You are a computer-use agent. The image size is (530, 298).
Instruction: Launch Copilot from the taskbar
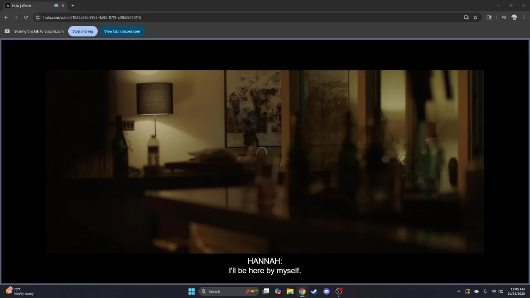(278, 291)
